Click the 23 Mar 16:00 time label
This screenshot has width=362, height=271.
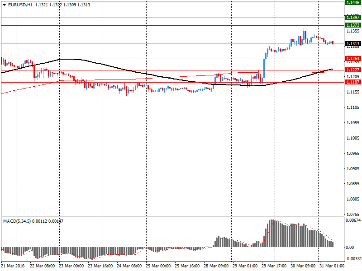click(100, 266)
